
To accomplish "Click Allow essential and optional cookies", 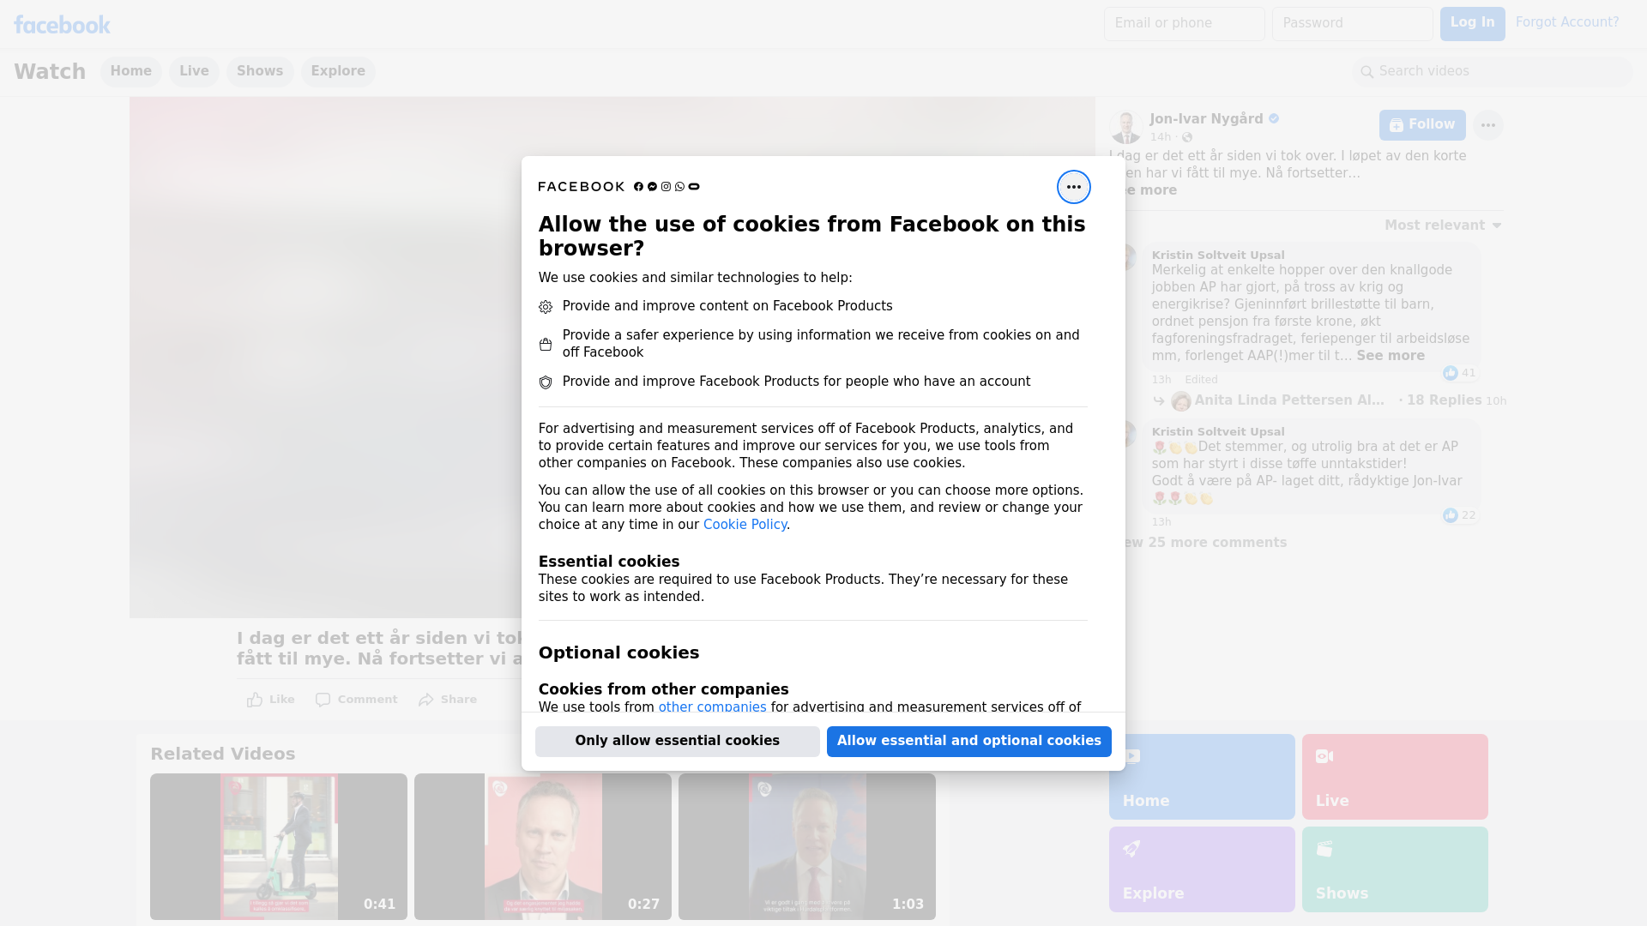I will 969,742.
